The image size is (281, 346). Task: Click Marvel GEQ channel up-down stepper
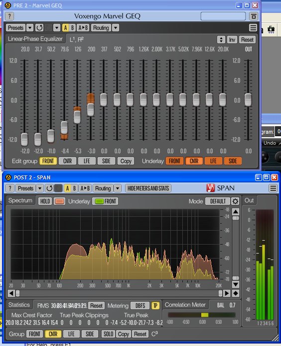point(221,40)
